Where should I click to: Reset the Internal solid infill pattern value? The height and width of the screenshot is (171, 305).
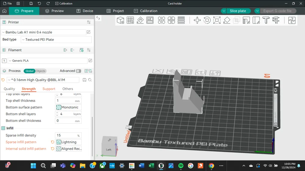tap(52, 149)
